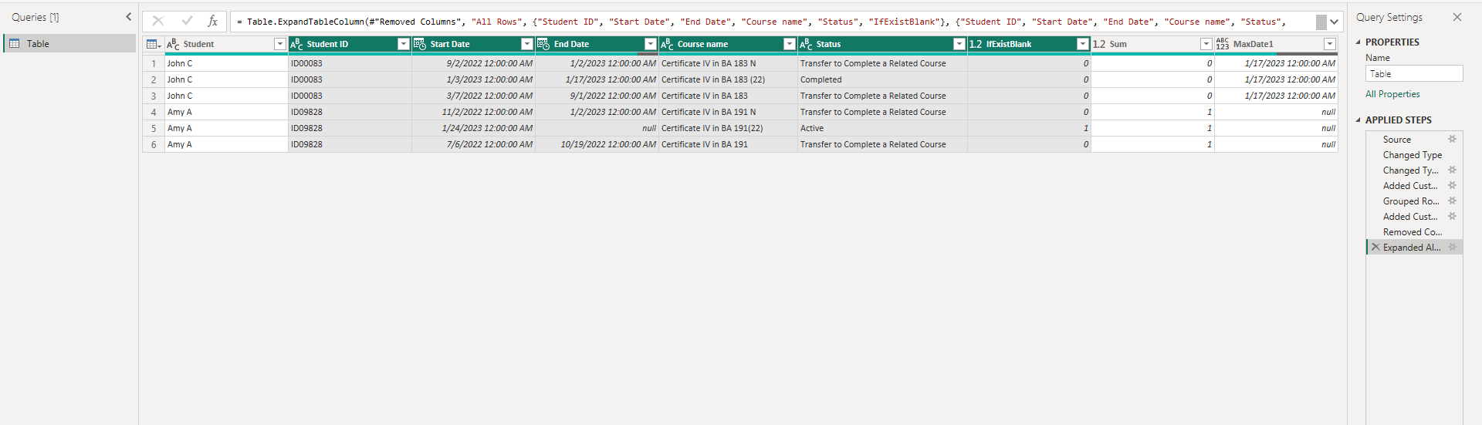The image size is (1482, 425).
Task: Close the Query Settings pane
Action: click(1457, 17)
